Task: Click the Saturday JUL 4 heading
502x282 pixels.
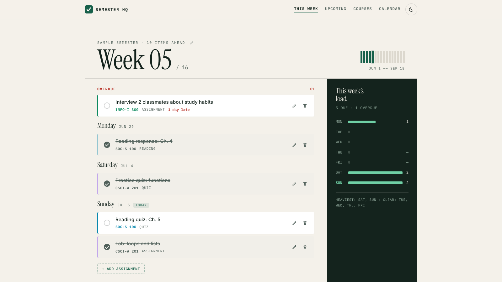Action: 115,165
